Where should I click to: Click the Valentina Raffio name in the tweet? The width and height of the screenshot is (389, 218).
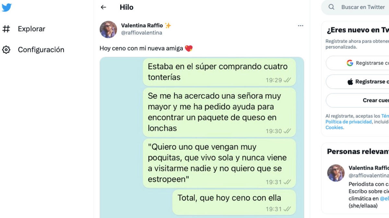(142, 26)
